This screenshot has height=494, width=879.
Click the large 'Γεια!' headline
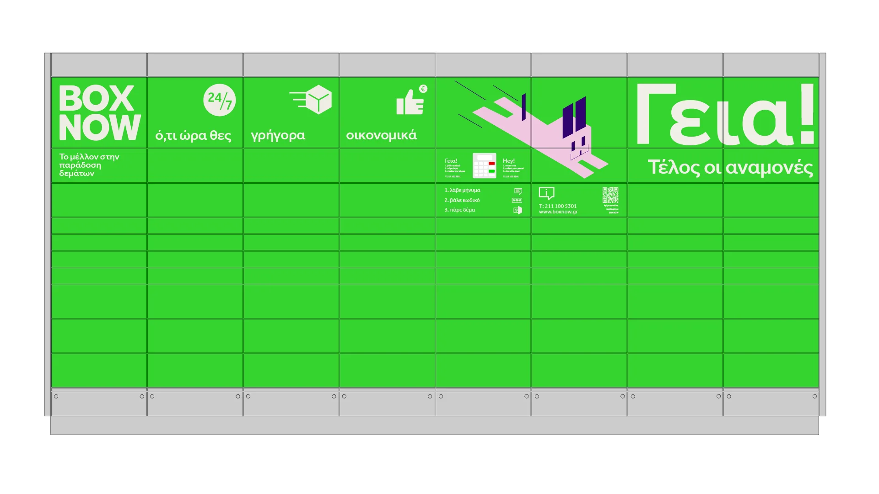[x=725, y=114]
